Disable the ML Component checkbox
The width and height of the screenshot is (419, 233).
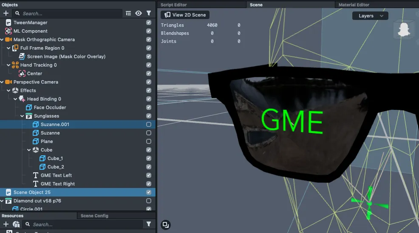[x=149, y=31]
